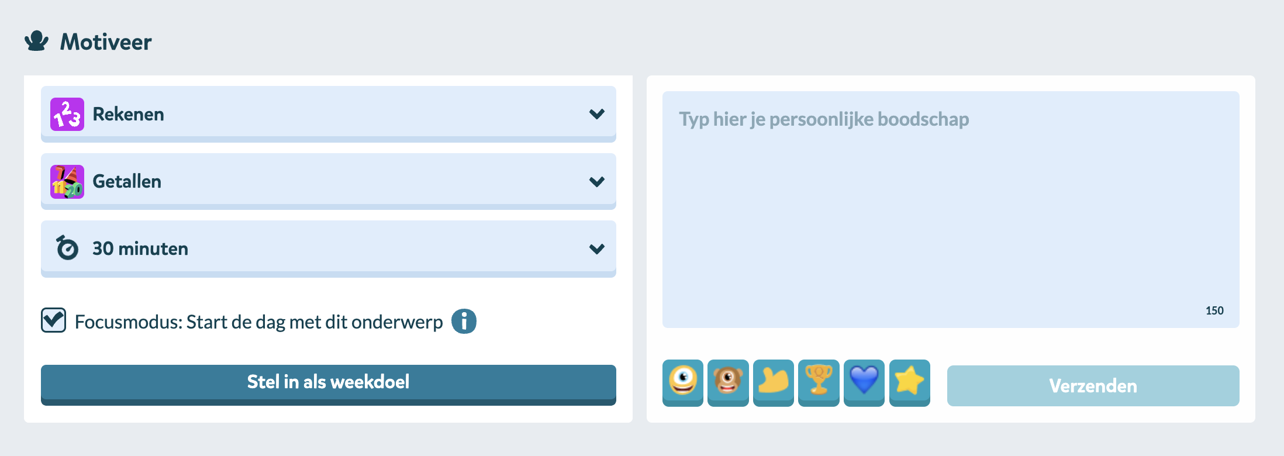This screenshot has width=1284, height=456.
Task: Click the one-eyed monster emoji button
Action: click(682, 382)
